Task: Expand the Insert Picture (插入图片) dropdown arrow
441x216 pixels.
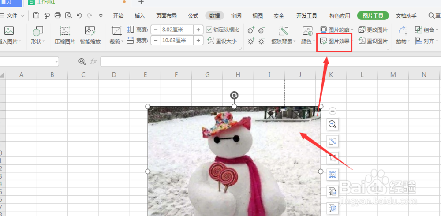Action: tap(20, 41)
